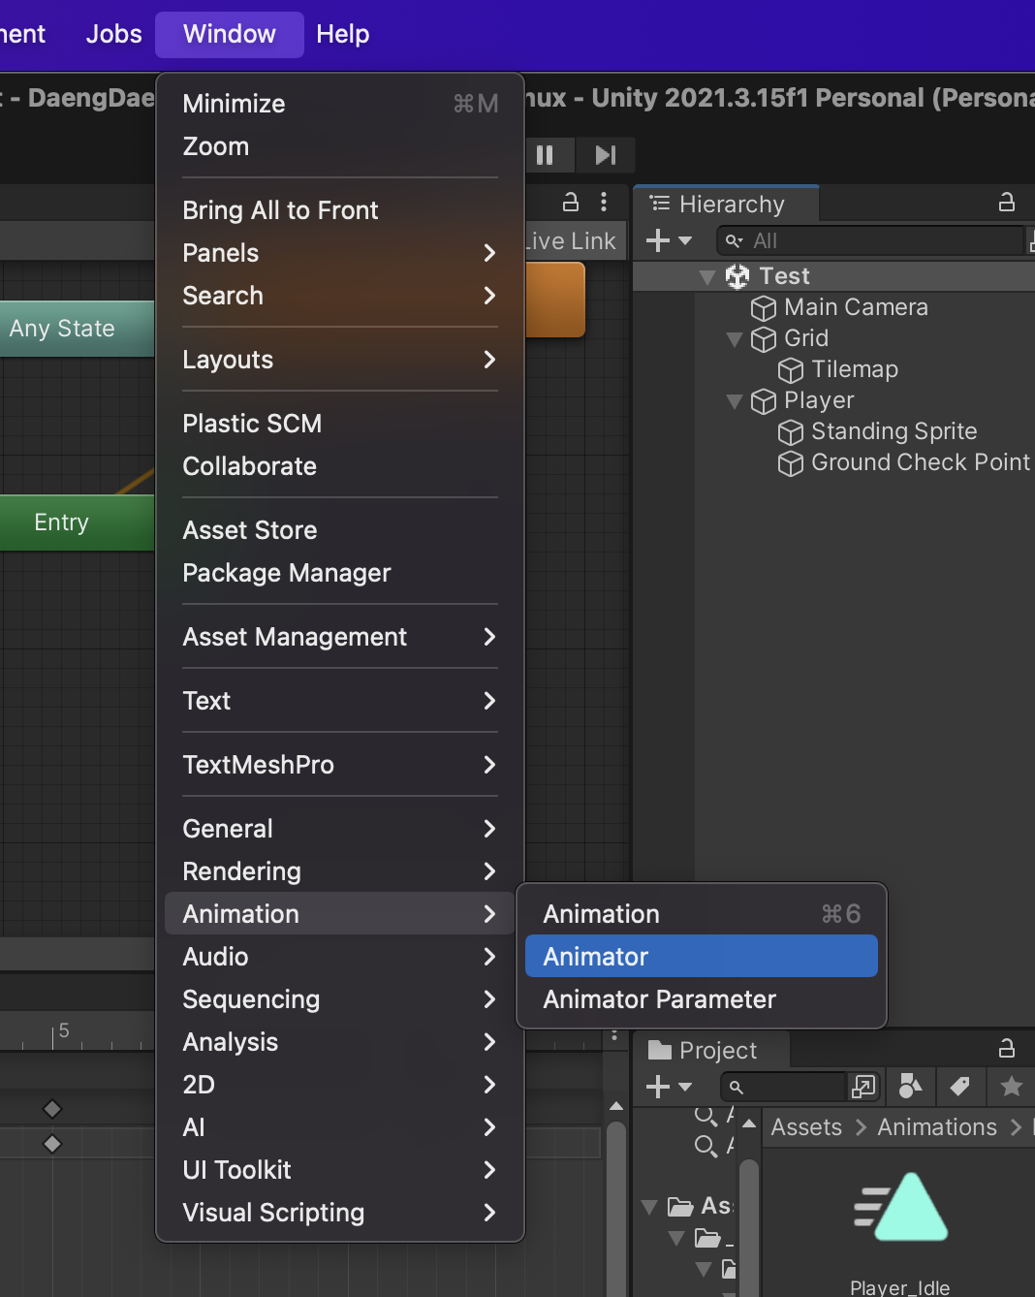The image size is (1035, 1297).
Task: Click the Pause playback button
Action: coord(545,155)
